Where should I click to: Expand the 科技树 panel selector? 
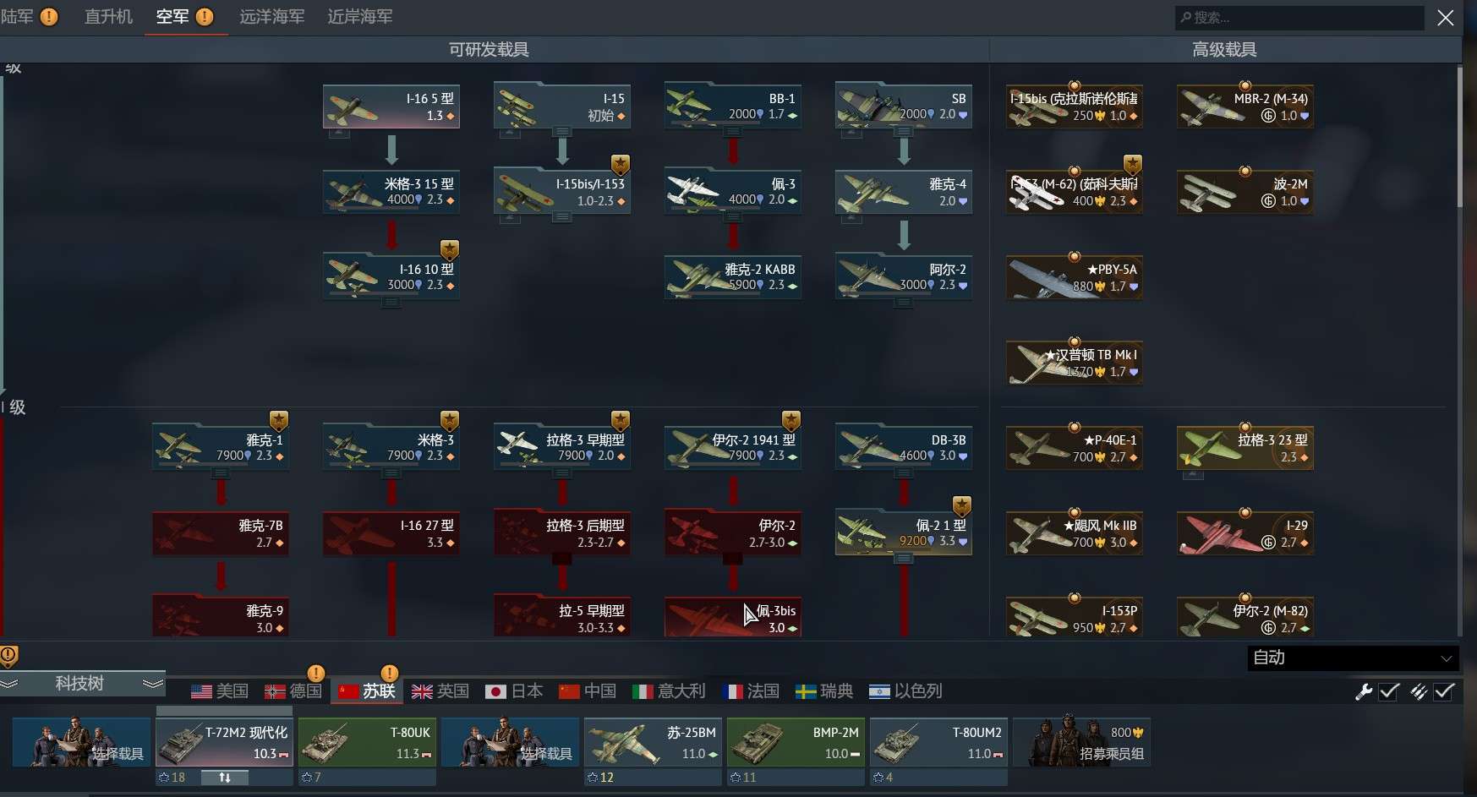82,684
